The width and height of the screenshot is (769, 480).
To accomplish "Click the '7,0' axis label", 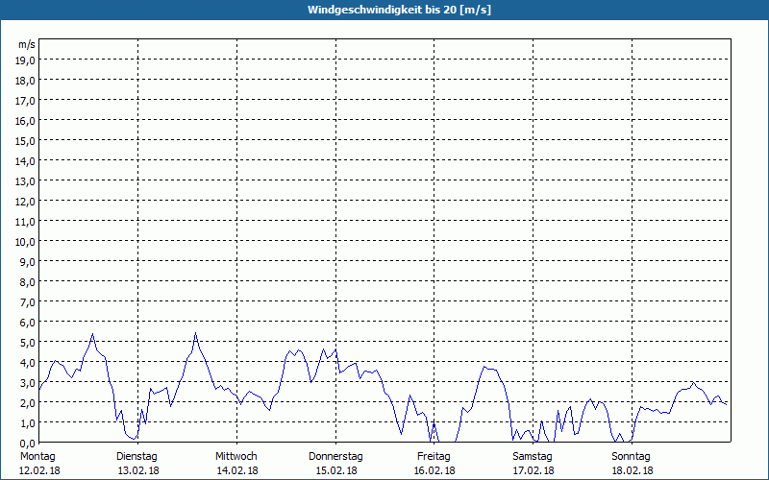I will tap(28, 302).
